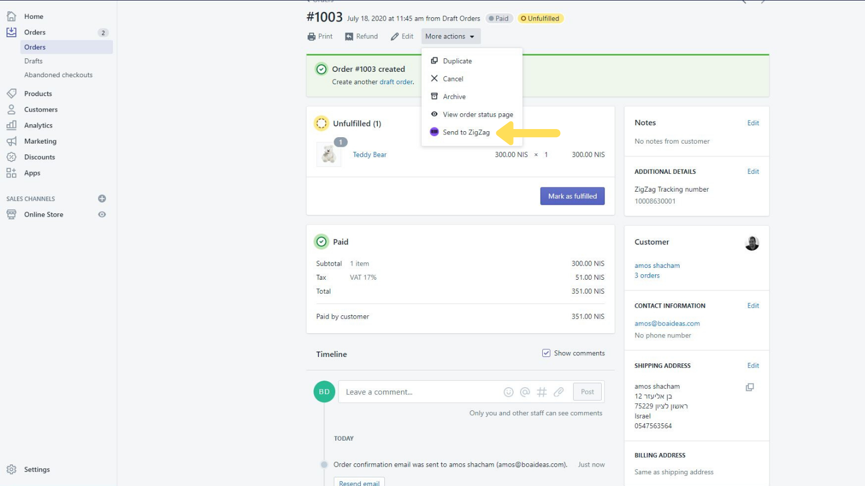Image resolution: width=865 pixels, height=486 pixels.
Task: Click the next-order chevron at top right
Action: tap(763, 2)
